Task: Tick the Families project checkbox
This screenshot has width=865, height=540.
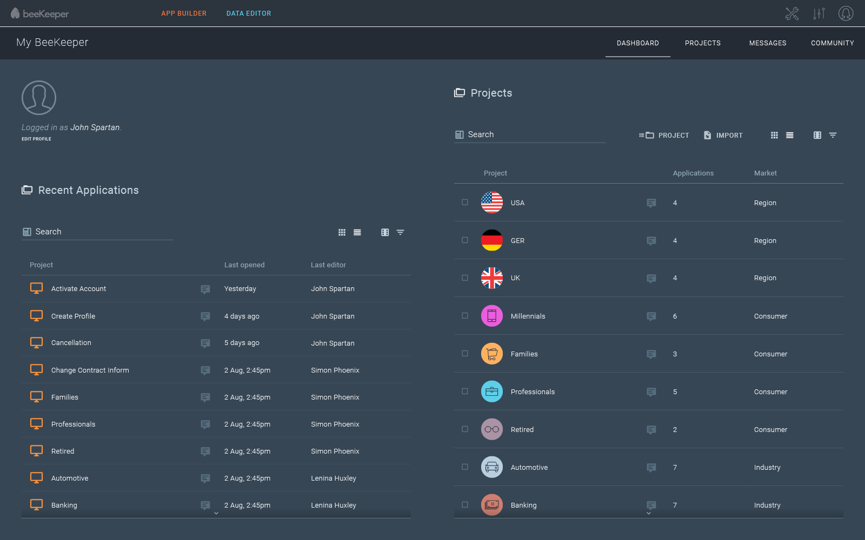Action: pyautogui.click(x=465, y=354)
